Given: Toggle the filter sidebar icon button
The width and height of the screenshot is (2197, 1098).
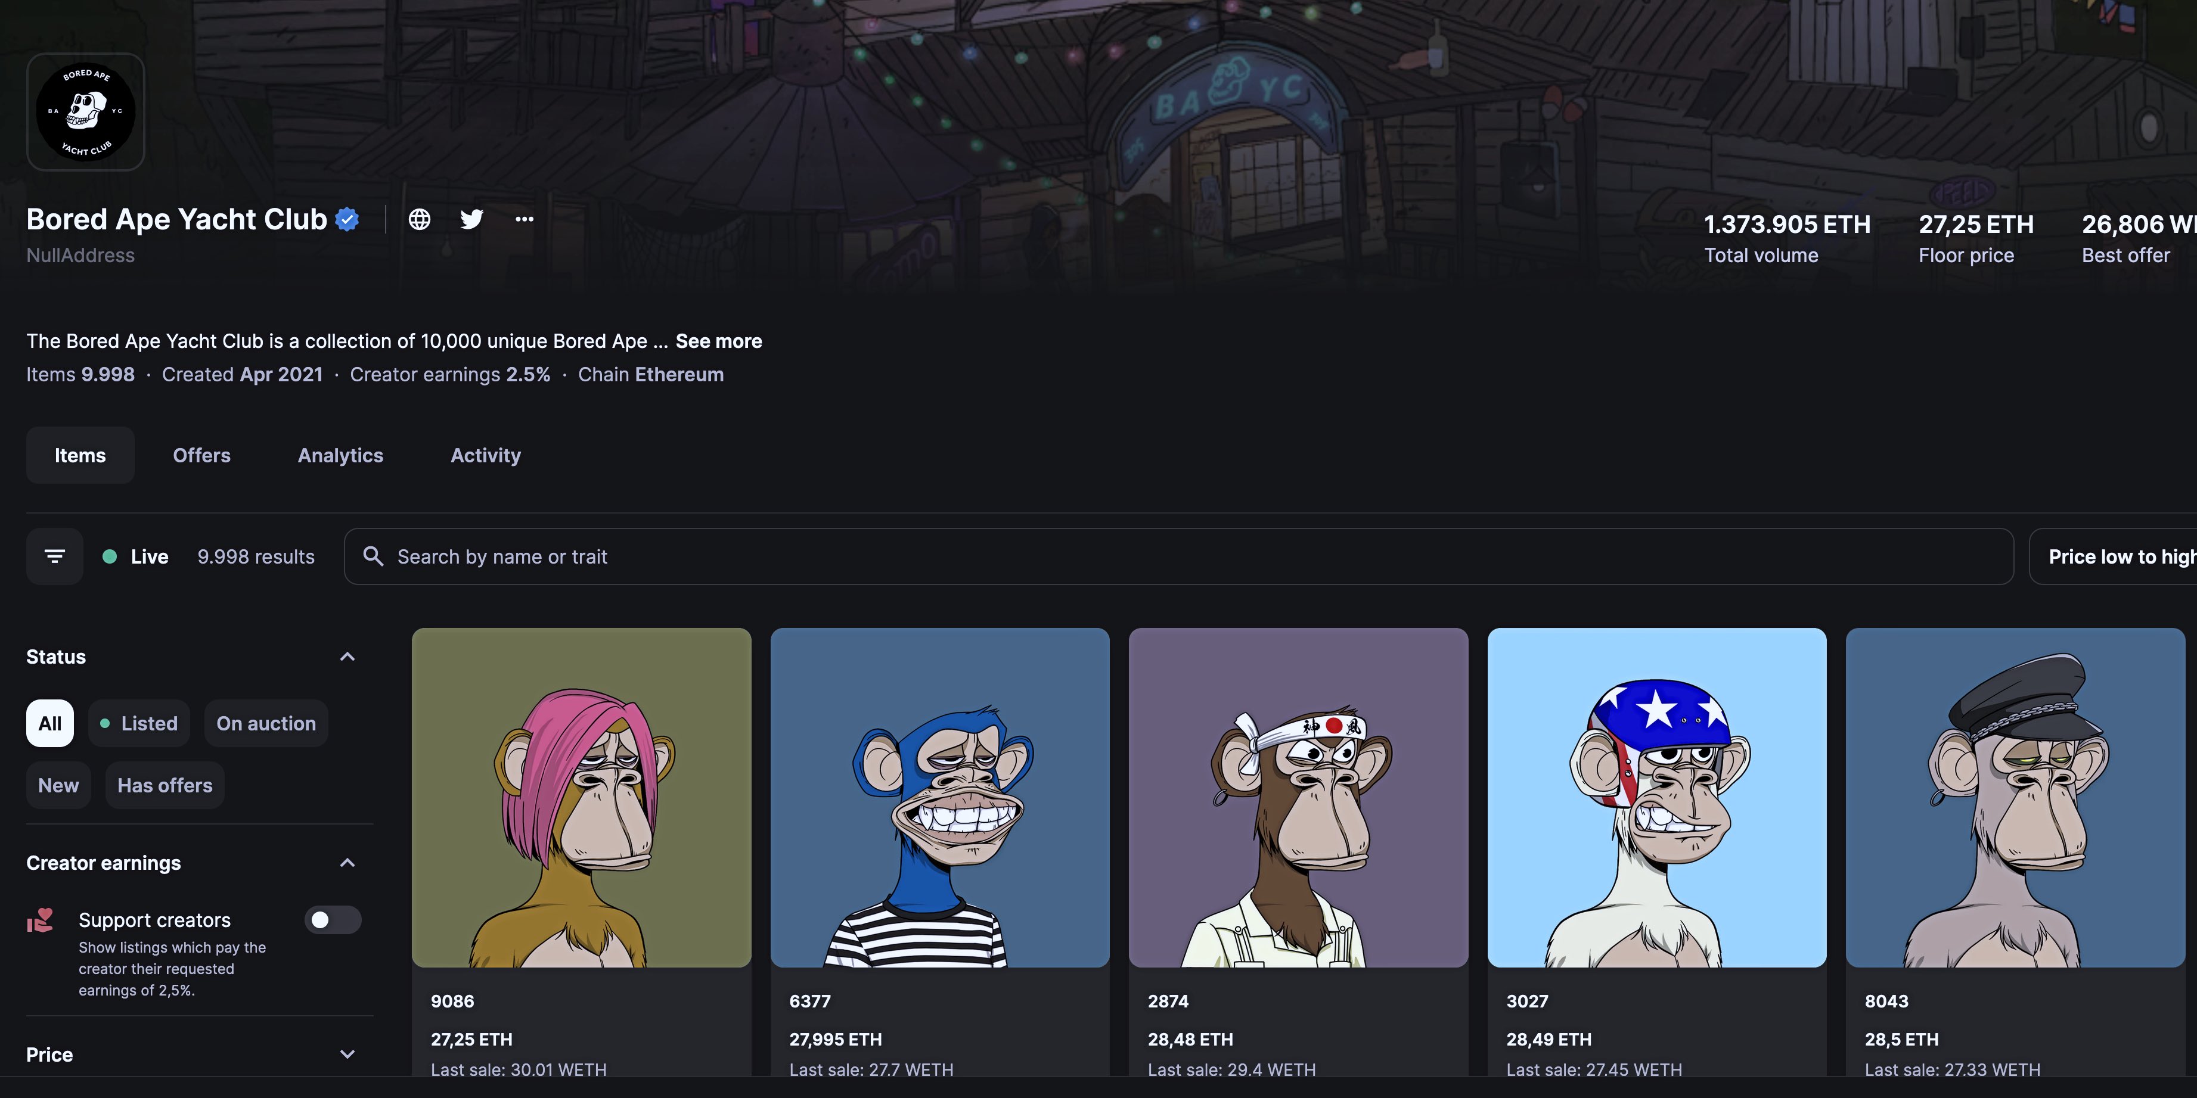Looking at the screenshot, I should click(x=55, y=556).
